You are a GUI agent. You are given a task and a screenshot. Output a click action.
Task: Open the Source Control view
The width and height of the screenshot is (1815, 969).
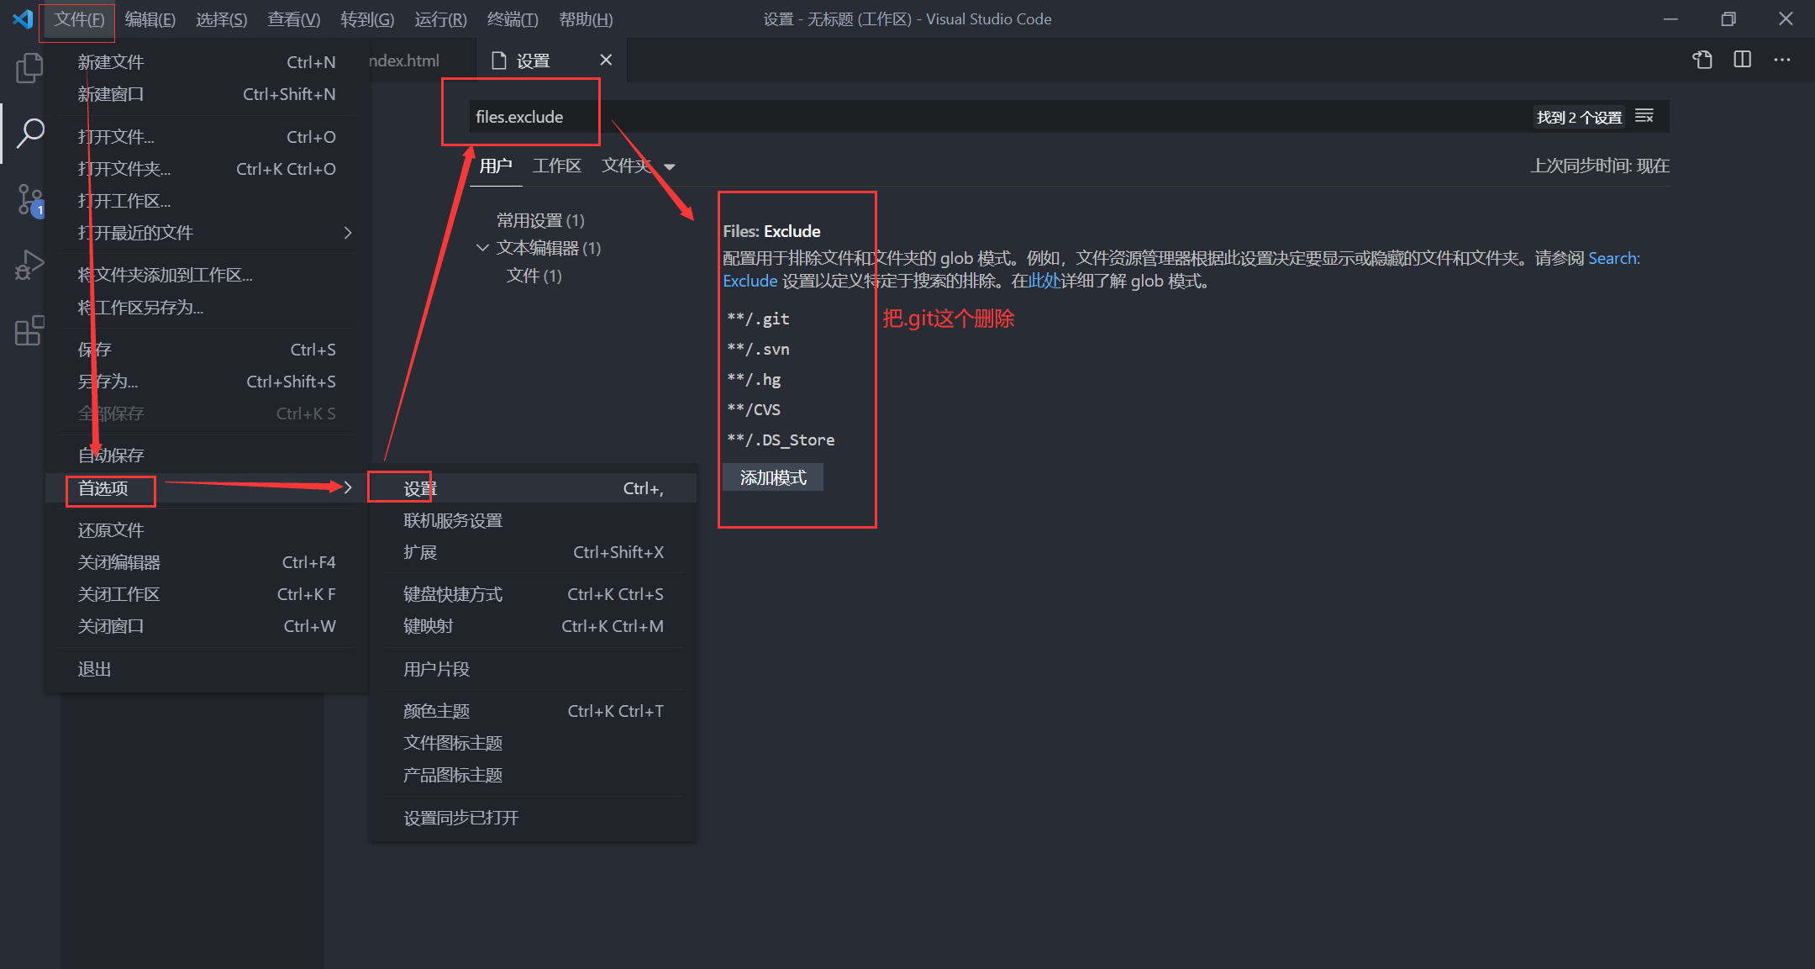coord(29,200)
